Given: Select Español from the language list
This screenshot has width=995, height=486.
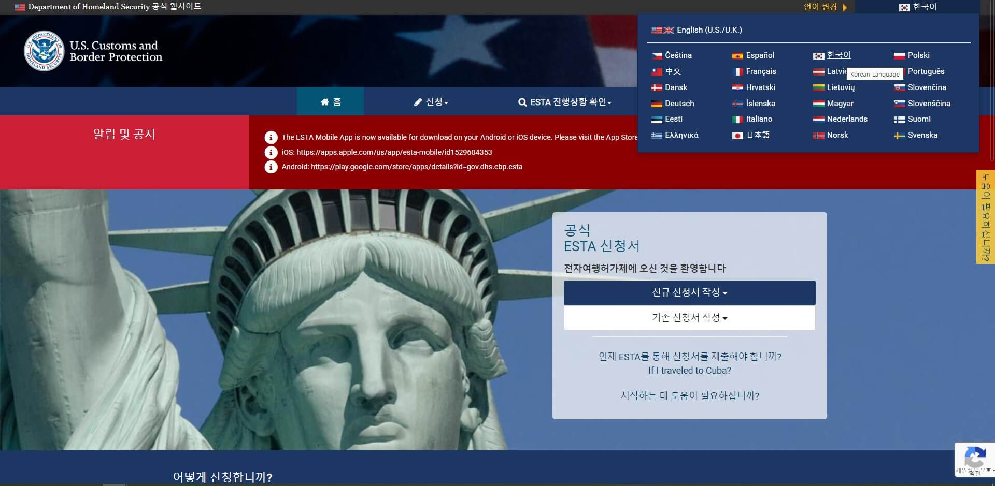Looking at the screenshot, I should [760, 55].
